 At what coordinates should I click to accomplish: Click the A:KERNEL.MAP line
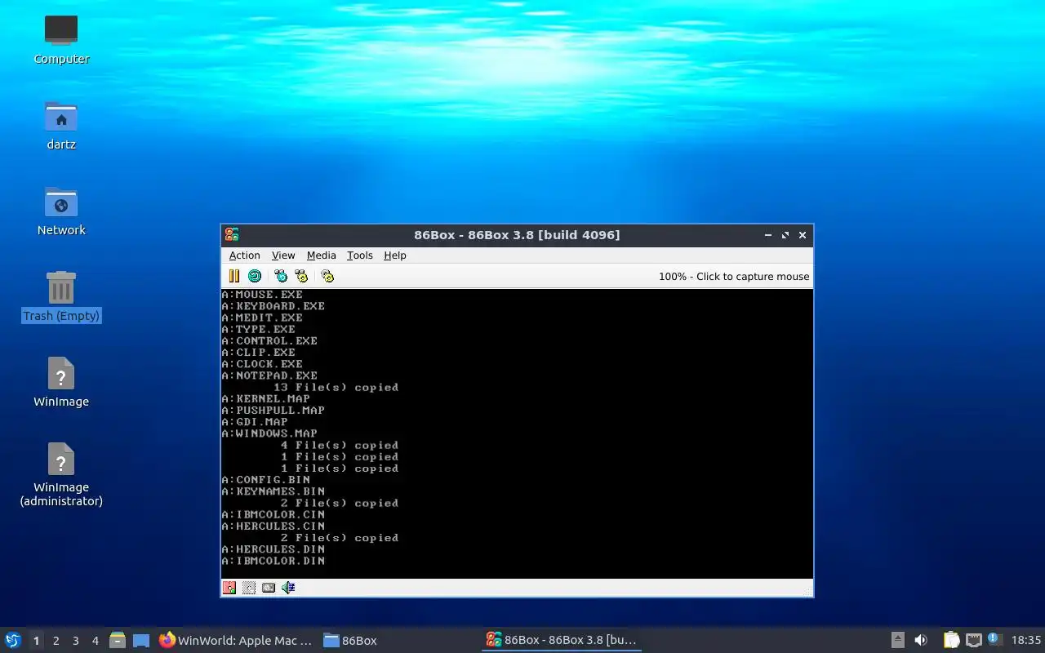[x=265, y=398]
